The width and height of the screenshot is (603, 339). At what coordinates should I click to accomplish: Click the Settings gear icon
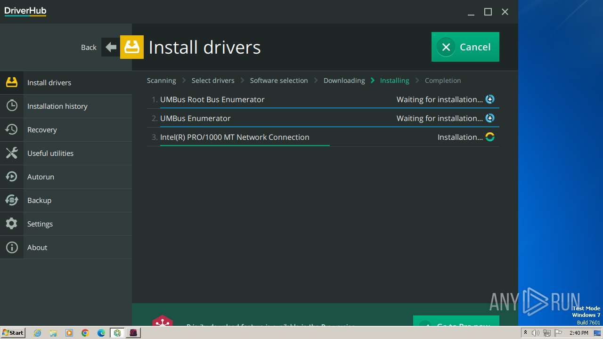(12, 224)
